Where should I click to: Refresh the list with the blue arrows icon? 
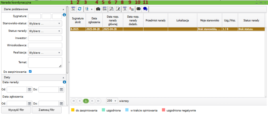tap(80, 9)
